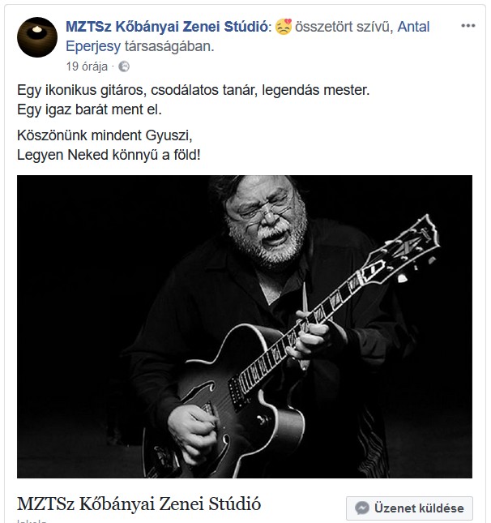The image size is (491, 523).
Task: Click the page title below the photo
Action: [x=139, y=504]
